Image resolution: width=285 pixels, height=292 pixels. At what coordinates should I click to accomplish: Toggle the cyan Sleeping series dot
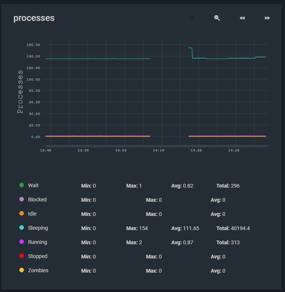22,228
